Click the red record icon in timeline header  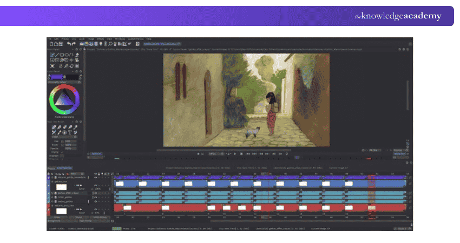pos(67,174)
